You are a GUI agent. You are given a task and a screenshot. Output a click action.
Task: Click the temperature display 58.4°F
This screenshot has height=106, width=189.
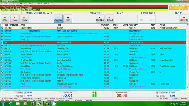(178, 13)
